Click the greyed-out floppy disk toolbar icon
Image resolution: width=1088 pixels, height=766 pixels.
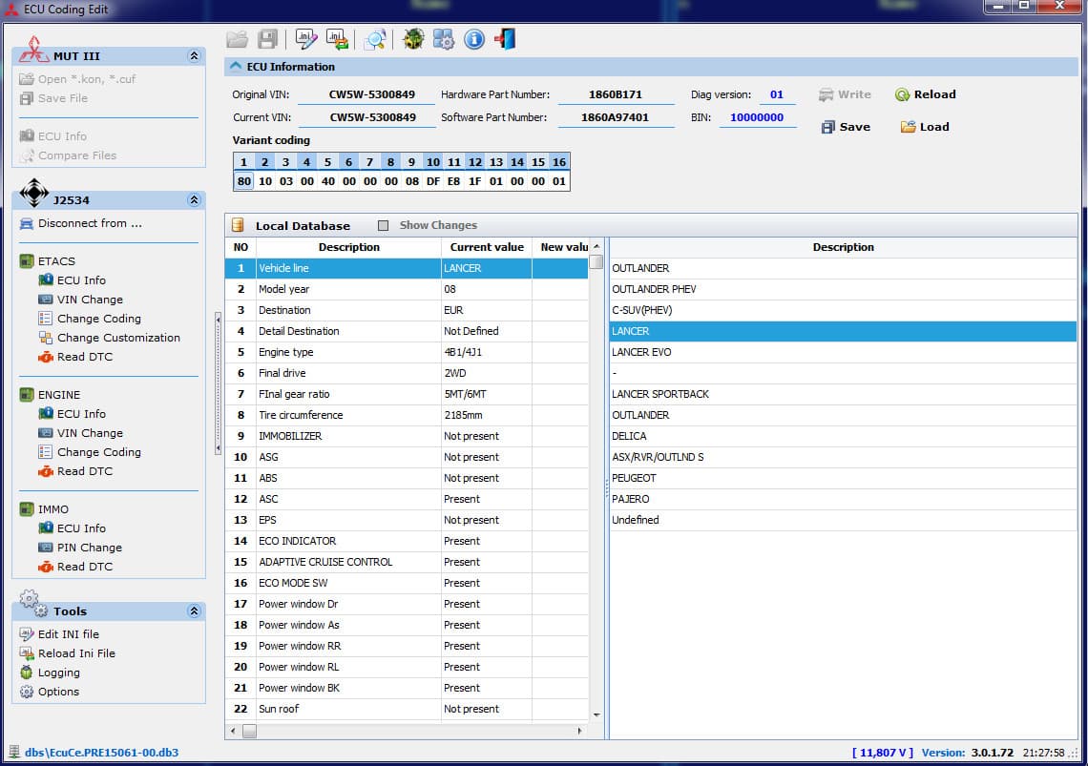pos(267,39)
